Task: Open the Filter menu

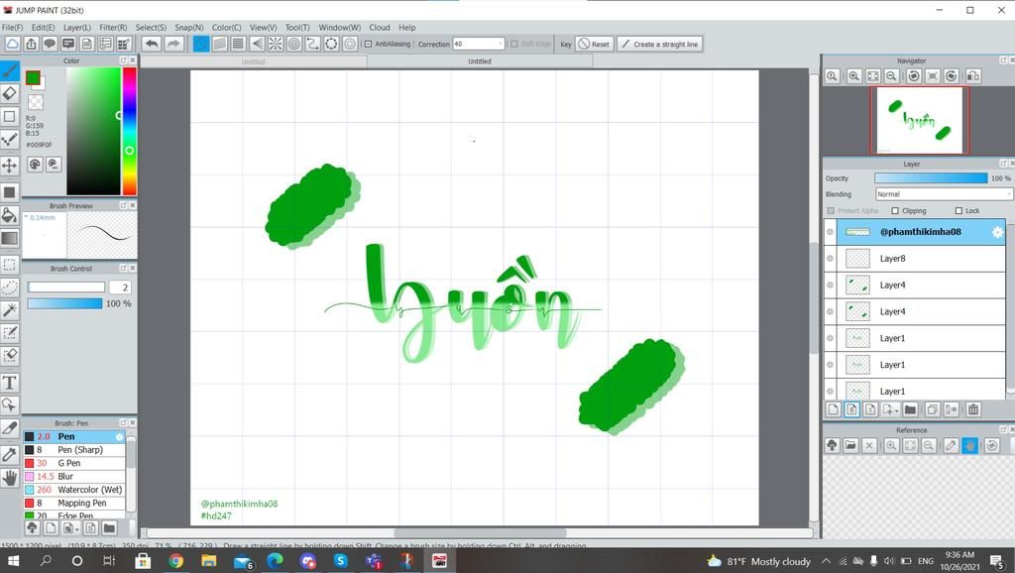Action: tap(113, 27)
